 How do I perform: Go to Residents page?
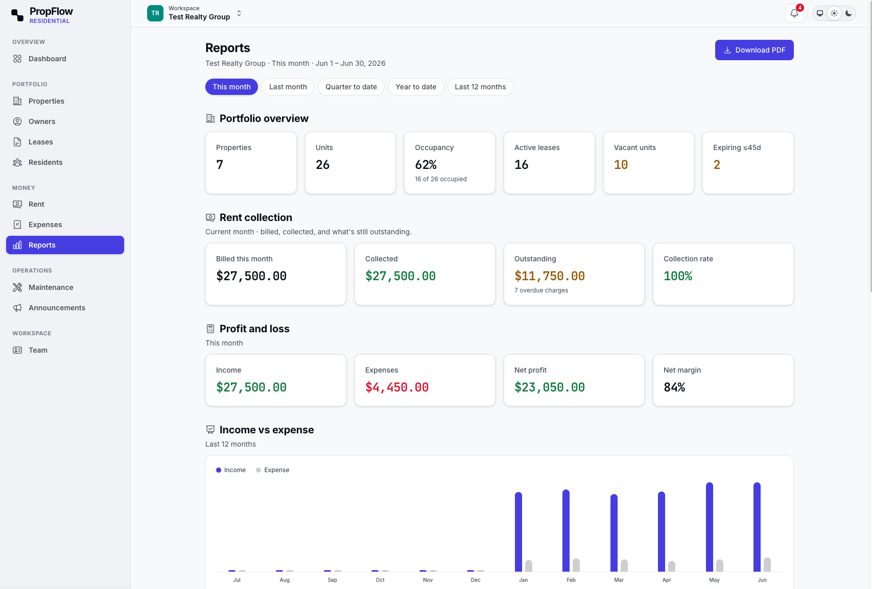[x=65, y=162]
